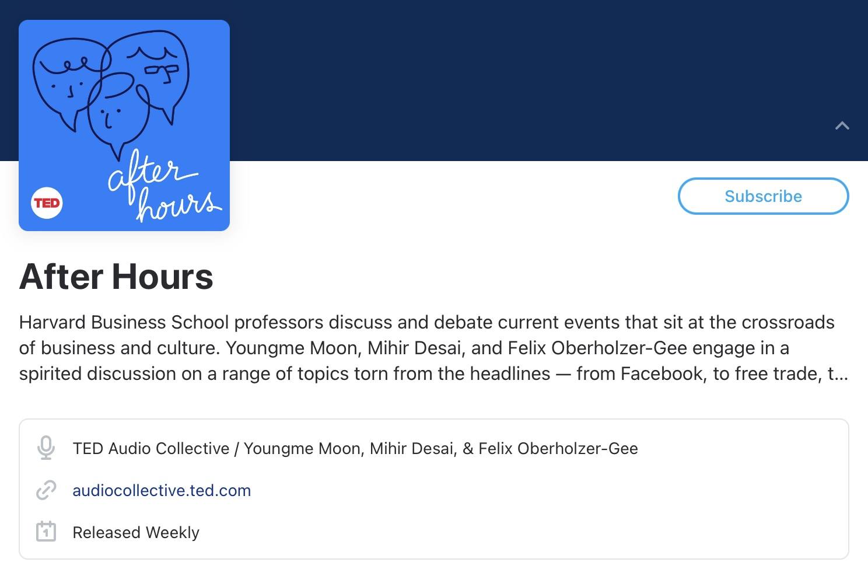Click the name Felix Oberholzer-Gee in the author line
This screenshot has width=868, height=569.
[x=558, y=448]
